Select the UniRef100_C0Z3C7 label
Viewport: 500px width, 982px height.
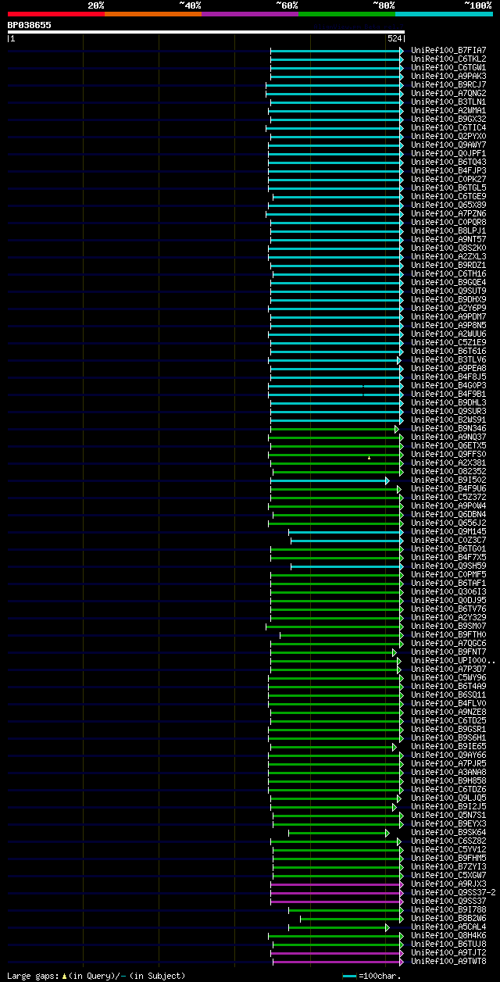point(448,540)
